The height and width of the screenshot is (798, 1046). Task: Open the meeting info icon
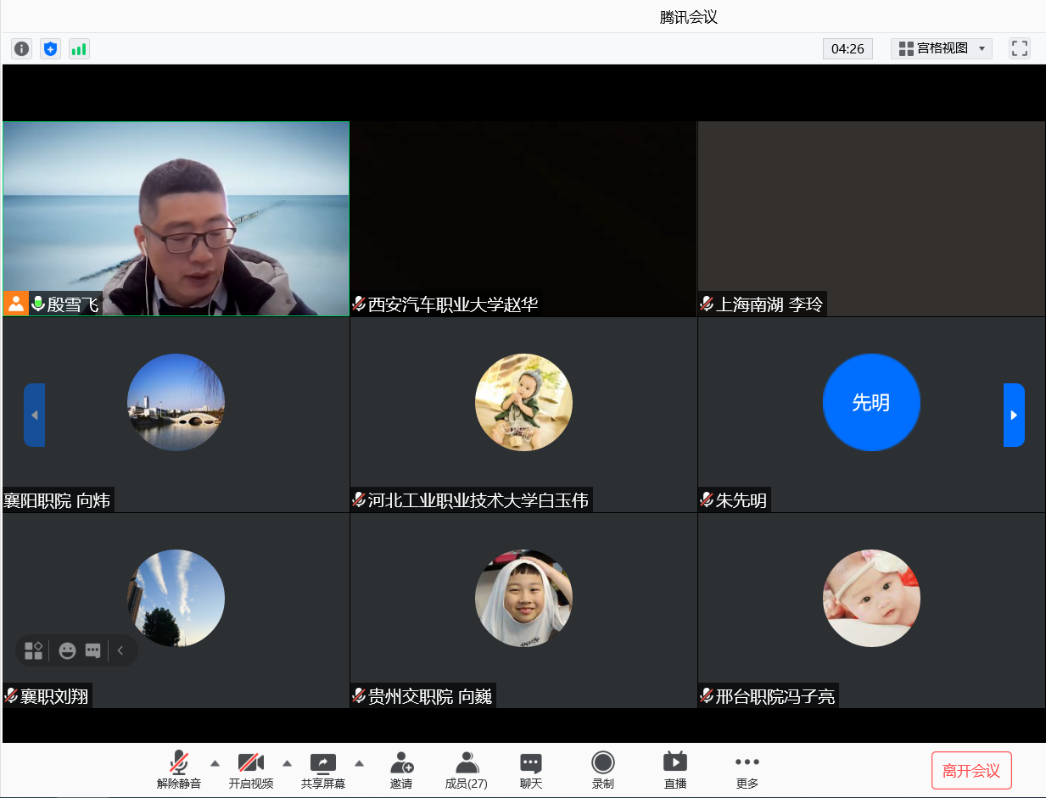coord(21,49)
